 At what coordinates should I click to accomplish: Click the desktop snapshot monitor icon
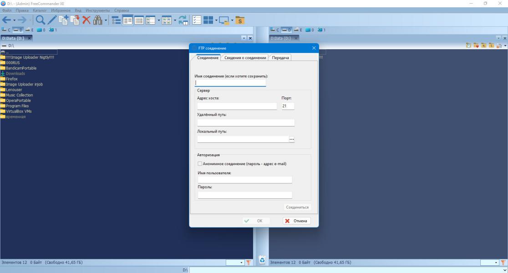click(224, 20)
